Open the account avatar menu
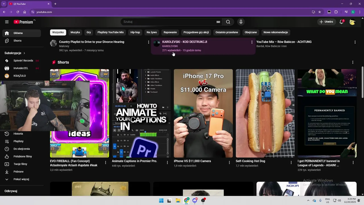Image resolution: width=364 pixels, height=205 pixels. [352, 22]
